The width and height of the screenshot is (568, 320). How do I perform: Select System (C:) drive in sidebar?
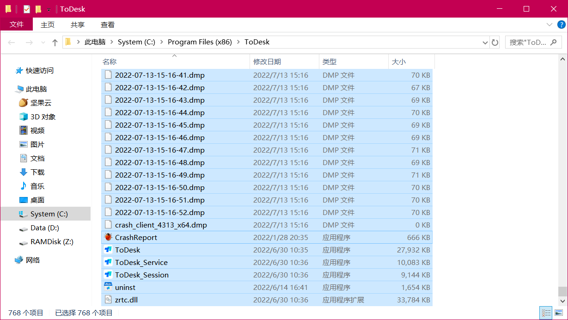click(45, 214)
